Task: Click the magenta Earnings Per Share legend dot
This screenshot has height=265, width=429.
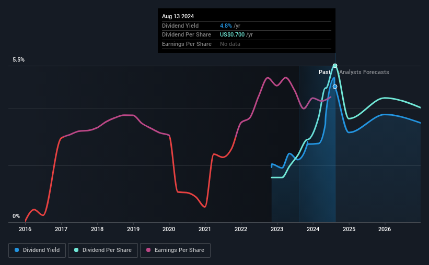Action: click(x=148, y=250)
